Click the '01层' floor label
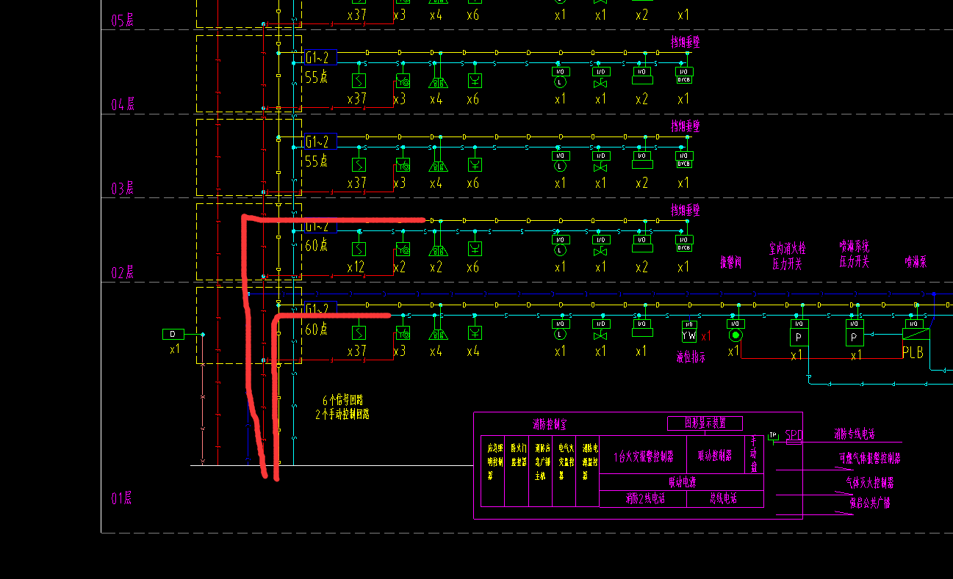Viewport: 953px width, 579px height. point(122,499)
